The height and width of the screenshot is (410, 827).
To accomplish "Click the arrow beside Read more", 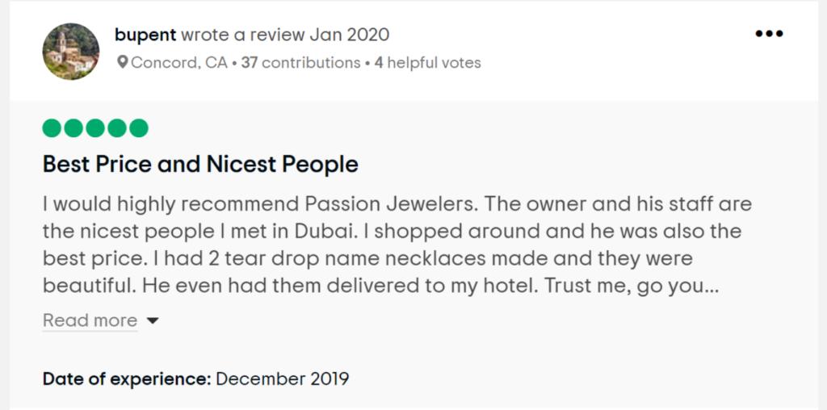I will [153, 321].
